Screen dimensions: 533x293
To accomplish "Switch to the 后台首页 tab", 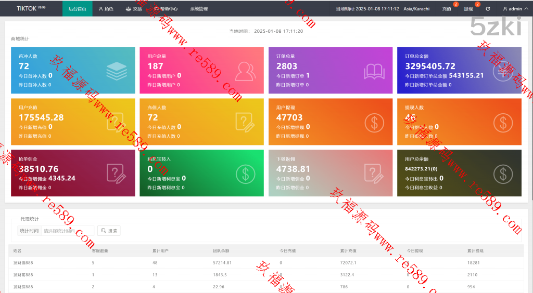I will pyautogui.click(x=78, y=9).
